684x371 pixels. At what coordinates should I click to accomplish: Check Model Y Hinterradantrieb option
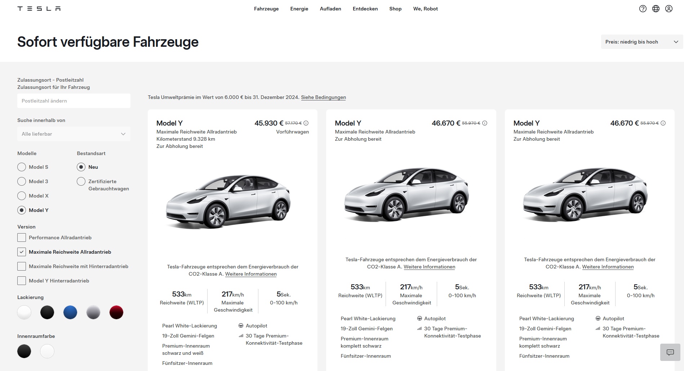point(22,281)
